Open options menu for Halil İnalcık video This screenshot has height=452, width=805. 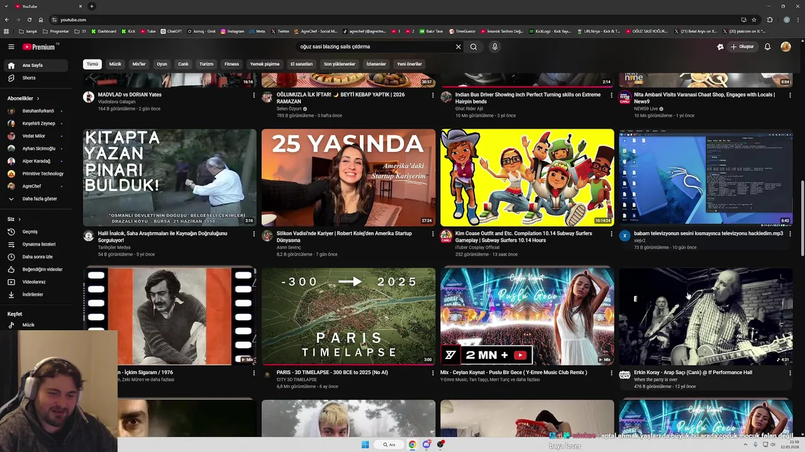254,234
